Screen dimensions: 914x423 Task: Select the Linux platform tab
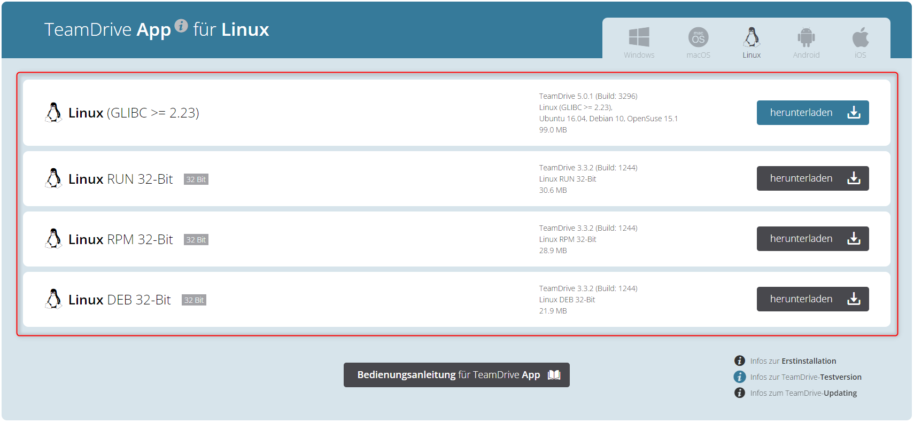[x=752, y=43]
